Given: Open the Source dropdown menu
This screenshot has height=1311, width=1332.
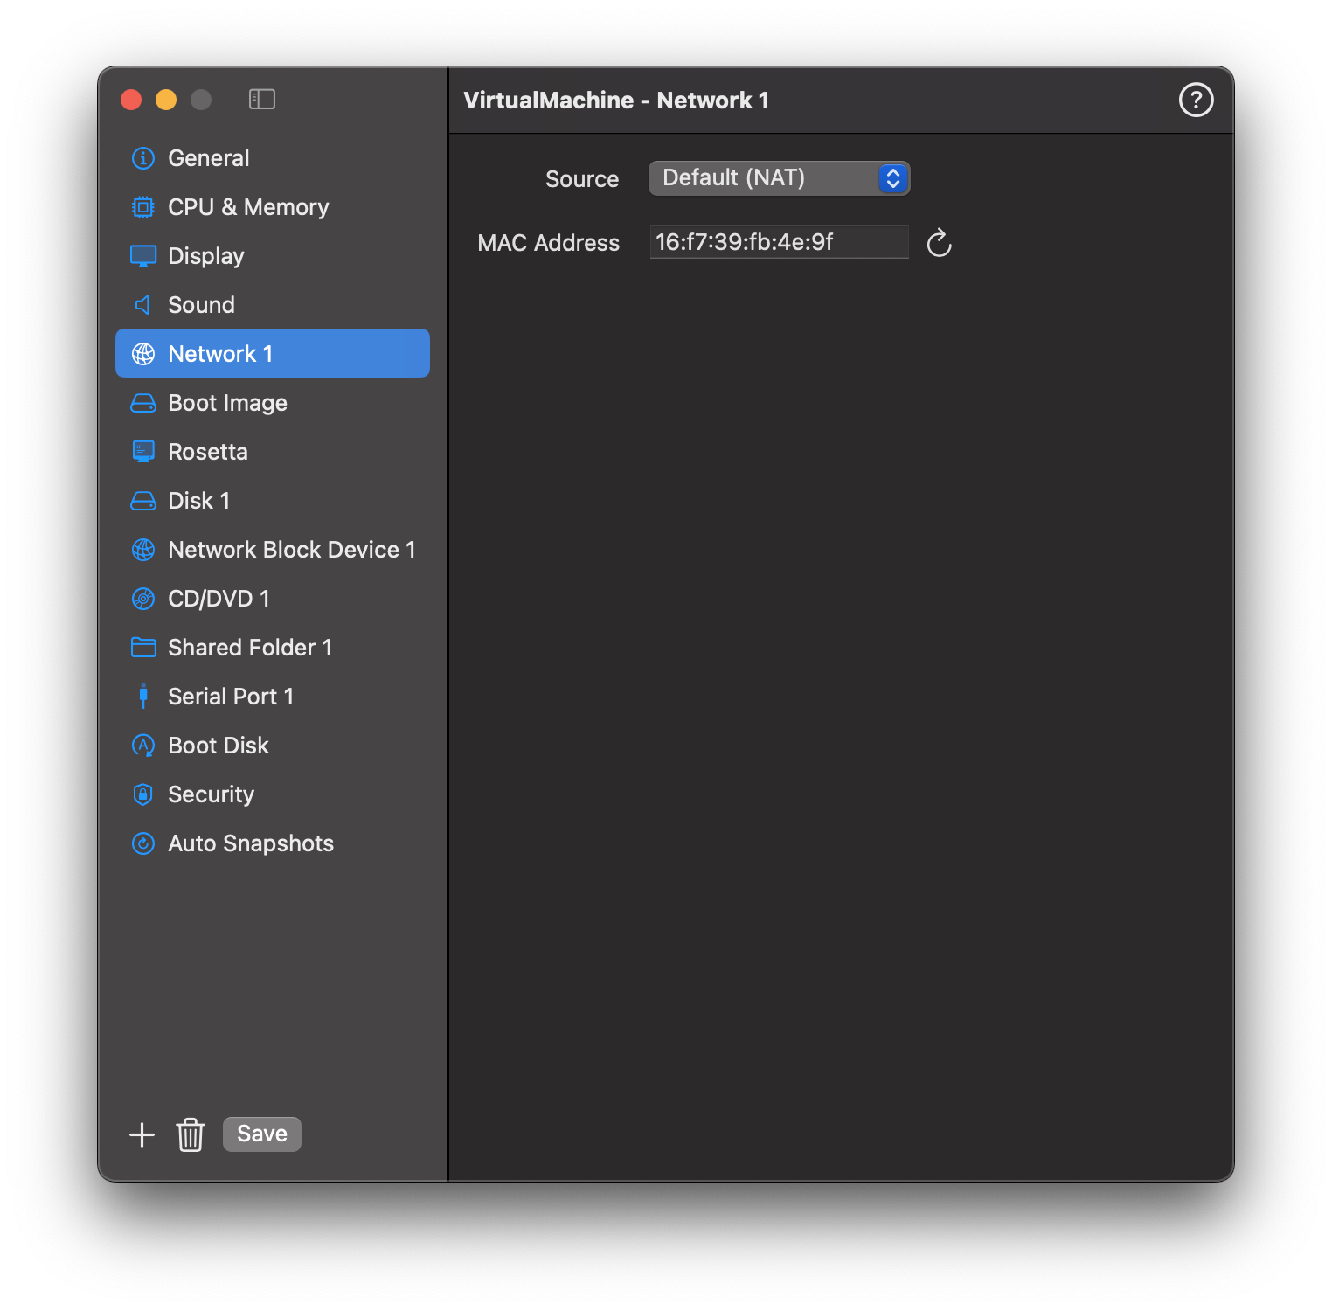Looking at the screenshot, I should pyautogui.click(x=779, y=178).
